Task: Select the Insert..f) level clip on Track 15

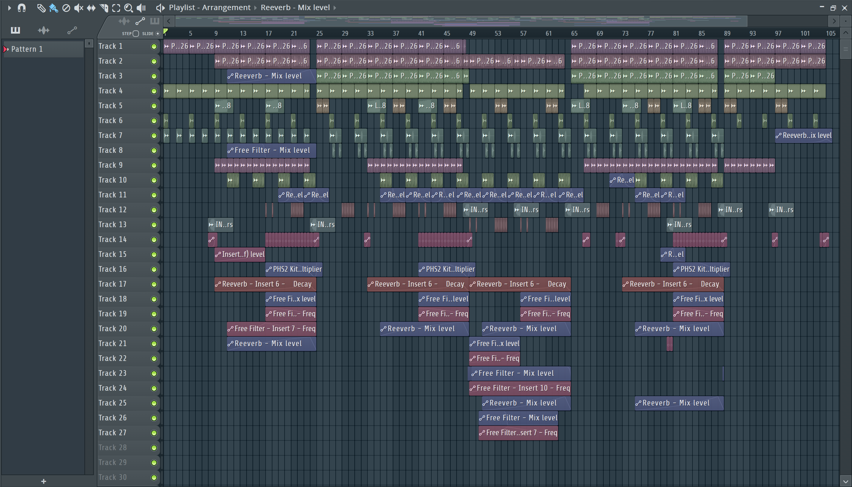Action: click(239, 255)
